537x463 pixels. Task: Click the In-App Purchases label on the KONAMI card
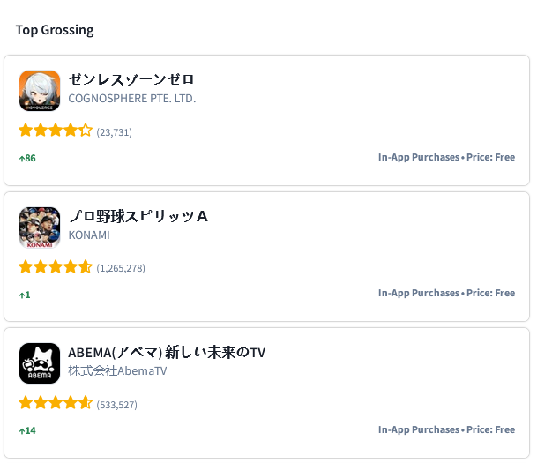[419, 293]
